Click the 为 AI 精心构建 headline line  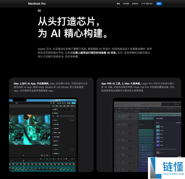[x=72, y=33]
